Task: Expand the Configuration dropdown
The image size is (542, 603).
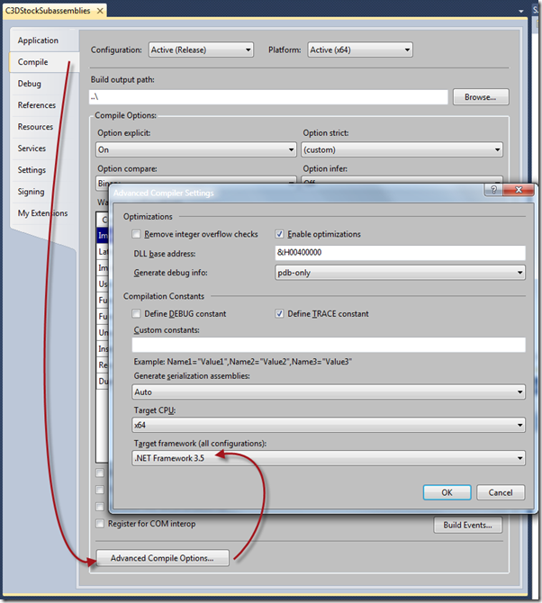Action: click(x=201, y=50)
